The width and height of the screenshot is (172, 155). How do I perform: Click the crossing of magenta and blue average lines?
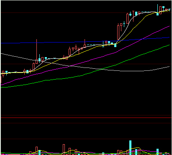click(x=141, y=39)
